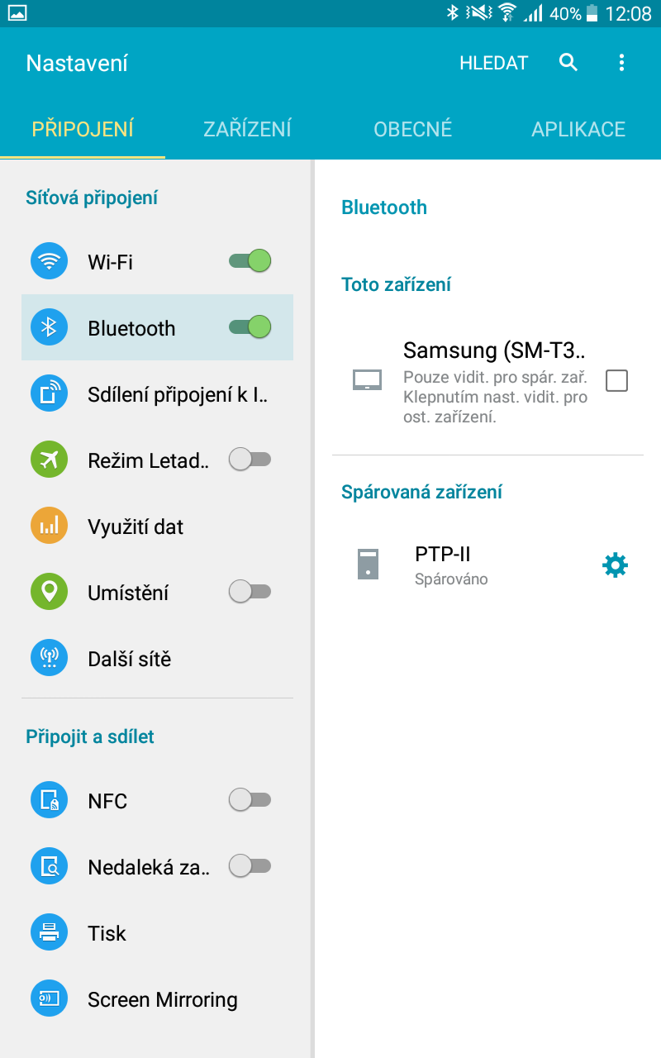Open PTP-II paired device settings gear
This screenshot has width=661, height=1058.
click(615, 565)
